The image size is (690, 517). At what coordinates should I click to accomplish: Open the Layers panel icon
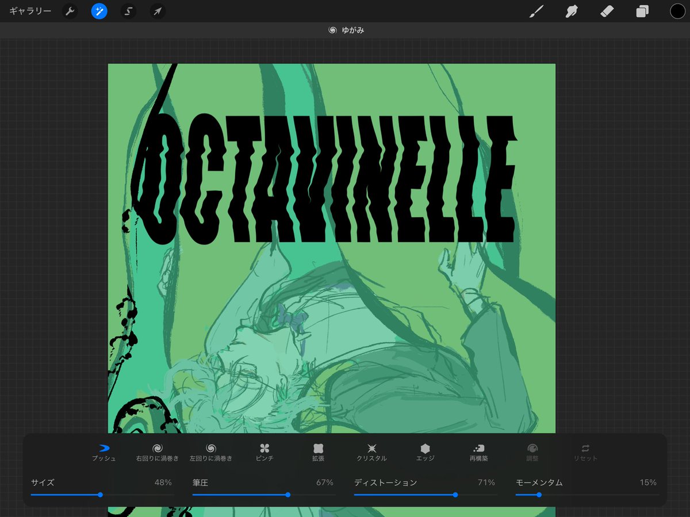(x=642, y=11)
